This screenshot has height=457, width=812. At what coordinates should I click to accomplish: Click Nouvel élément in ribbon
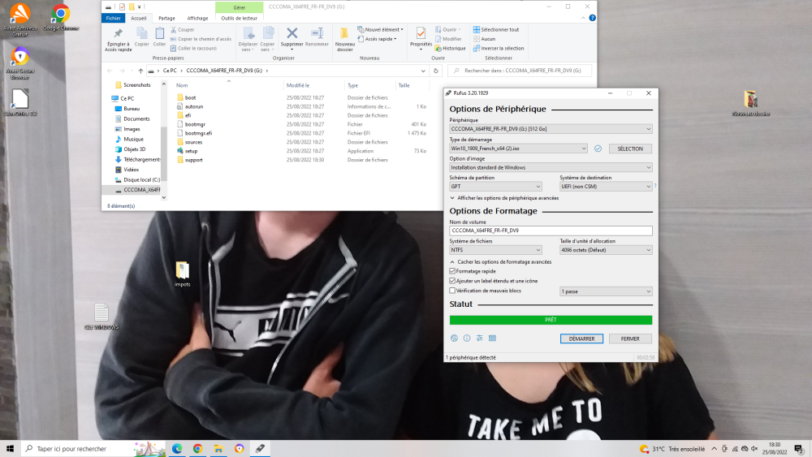[x=380, y=29]
